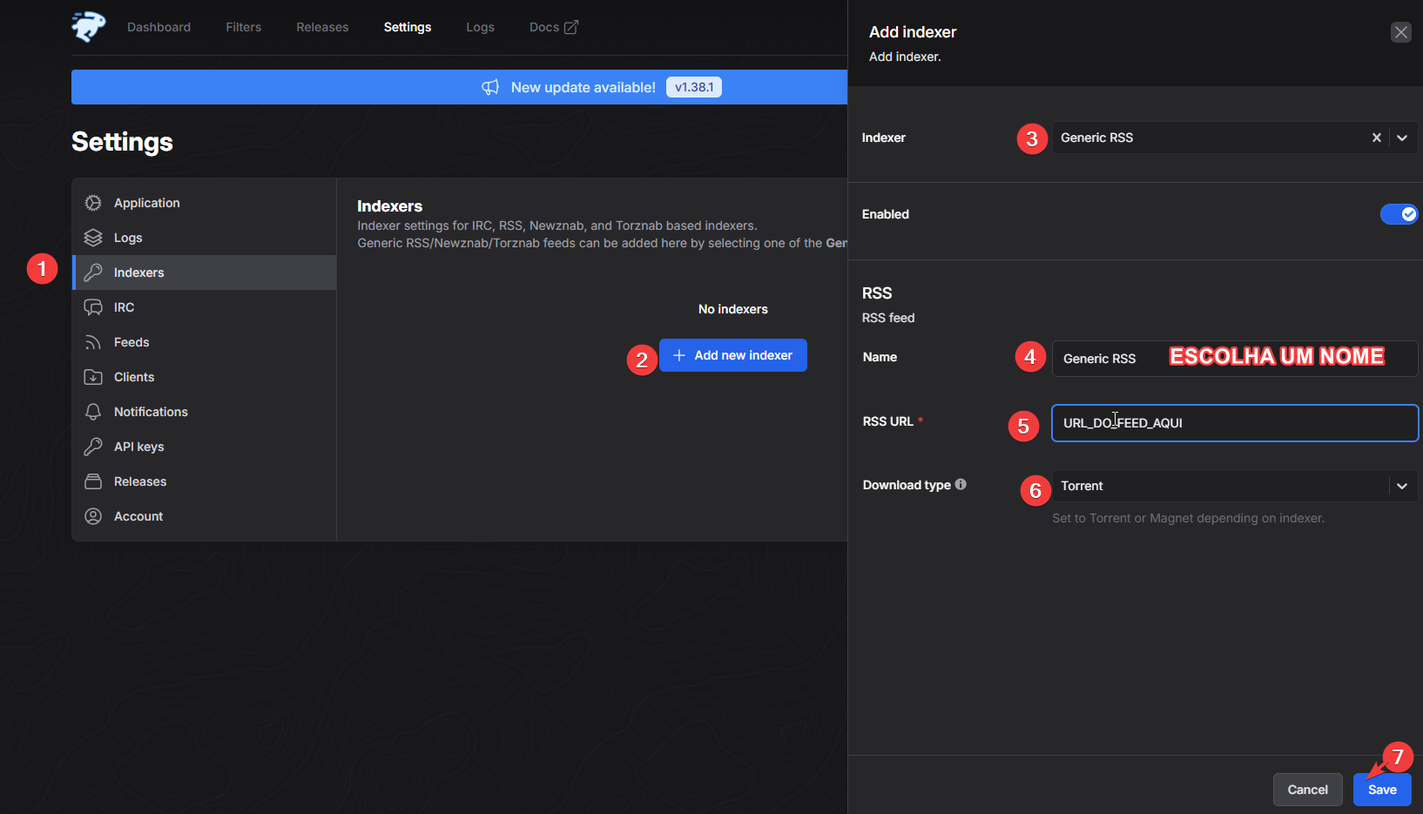The image size is (1423, 814).
Task: Click the IRC chat bubble icon
Action: (x=93, y=307)
